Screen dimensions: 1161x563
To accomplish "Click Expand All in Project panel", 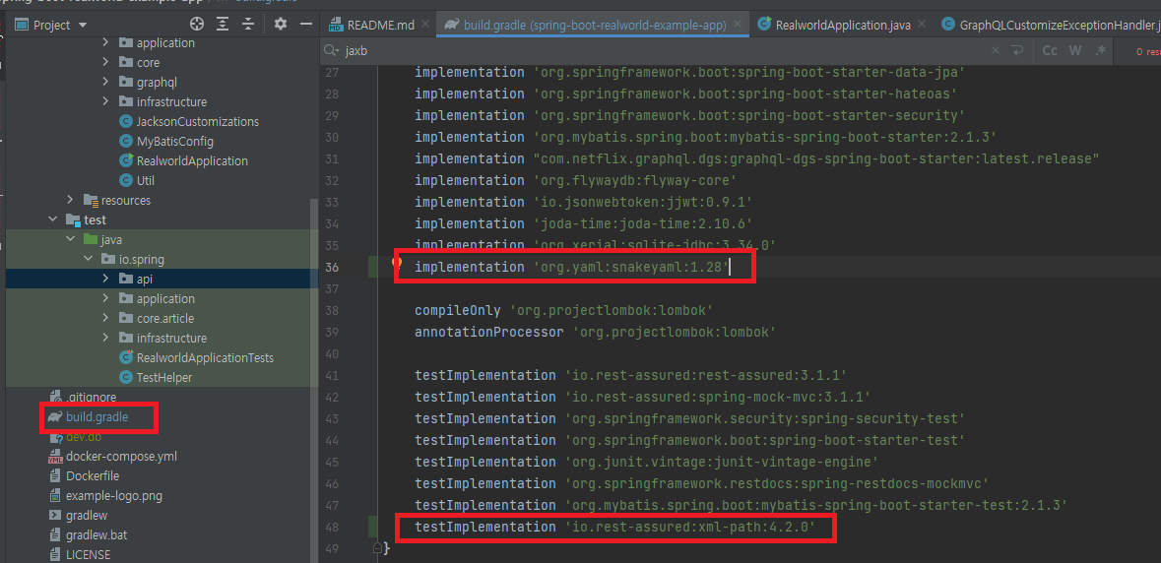I will (x=223, y=25).
